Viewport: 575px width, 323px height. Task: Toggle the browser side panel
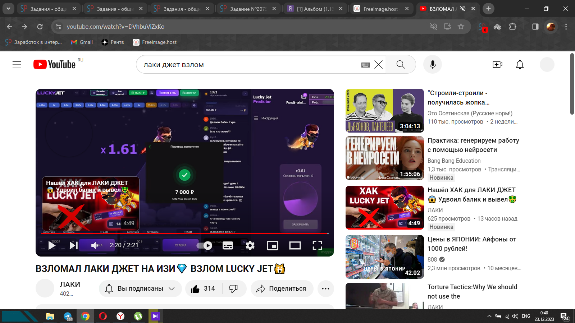[x=535, y=27]
